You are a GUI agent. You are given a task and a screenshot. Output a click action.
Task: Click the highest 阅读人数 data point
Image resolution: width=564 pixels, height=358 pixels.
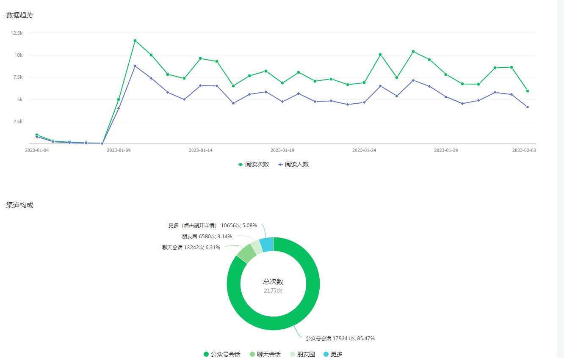[135, 66]
